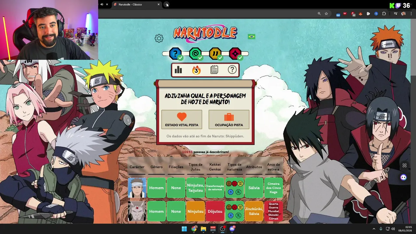
Task: Click the Atributos column header
Action: tap(254, 167)
